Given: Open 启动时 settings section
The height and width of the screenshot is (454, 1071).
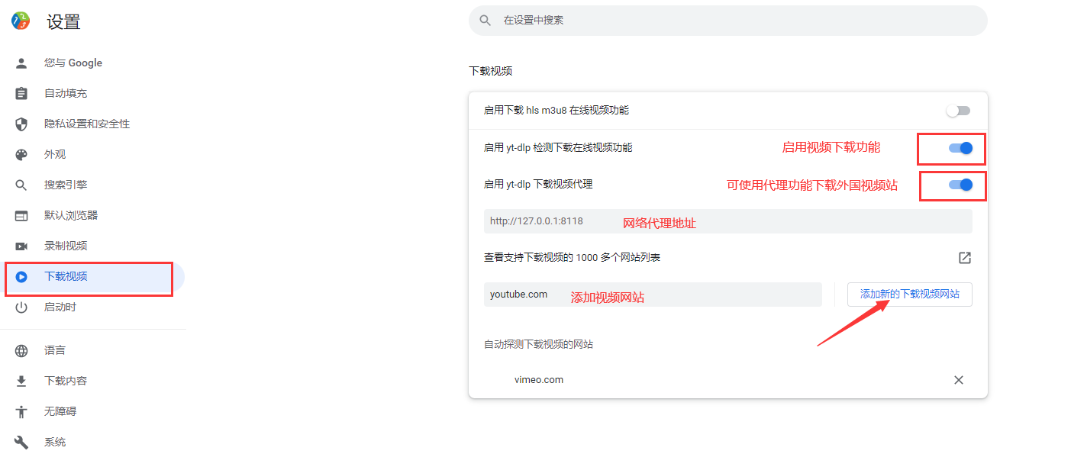Looking at the screenshot, I should [x=60, y=307].
